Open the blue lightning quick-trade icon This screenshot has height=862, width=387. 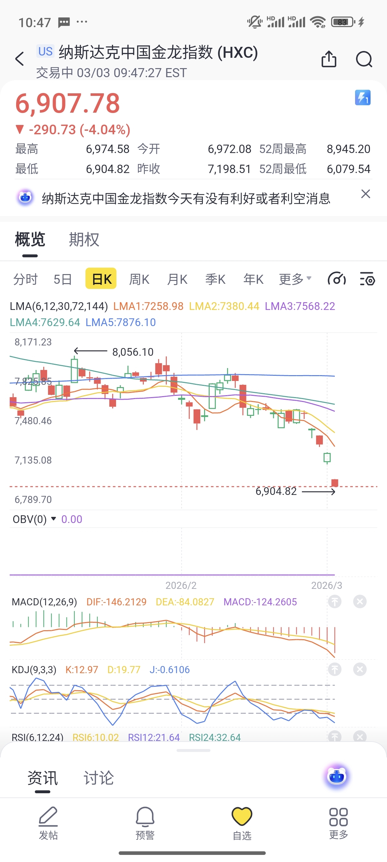[x=362, y=98]
